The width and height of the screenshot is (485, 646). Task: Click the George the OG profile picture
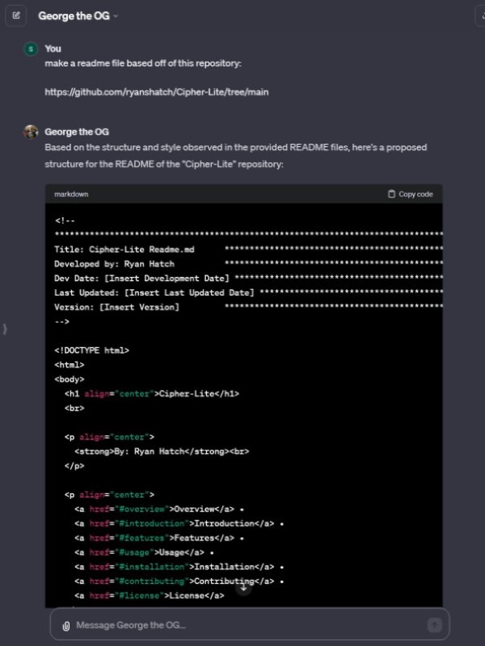click(x=31, y=132)
